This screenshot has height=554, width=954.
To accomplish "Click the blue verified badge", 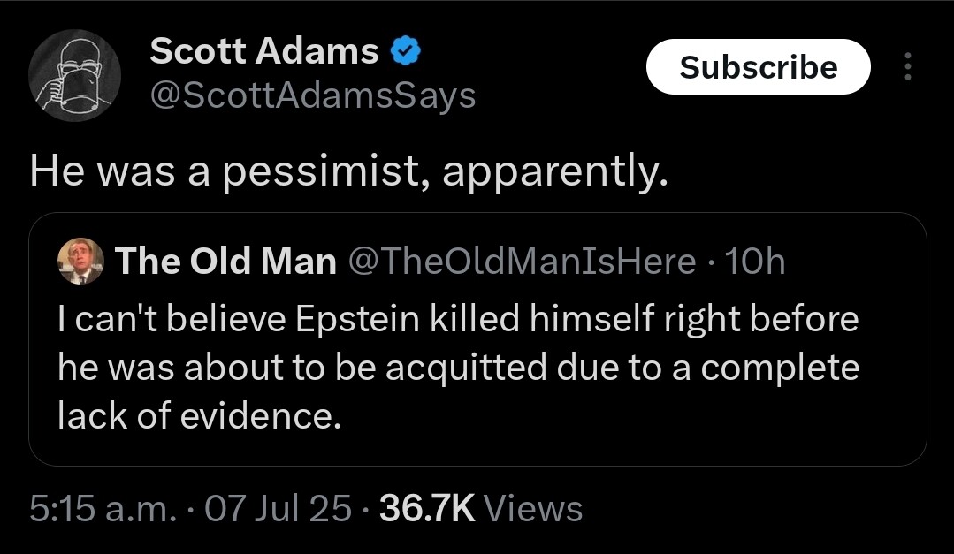I will tap(405, 50).
